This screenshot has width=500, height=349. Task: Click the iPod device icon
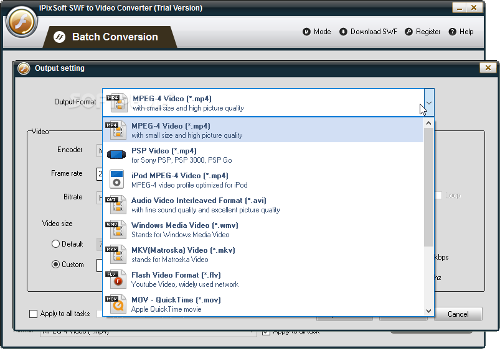coord(116,179)
